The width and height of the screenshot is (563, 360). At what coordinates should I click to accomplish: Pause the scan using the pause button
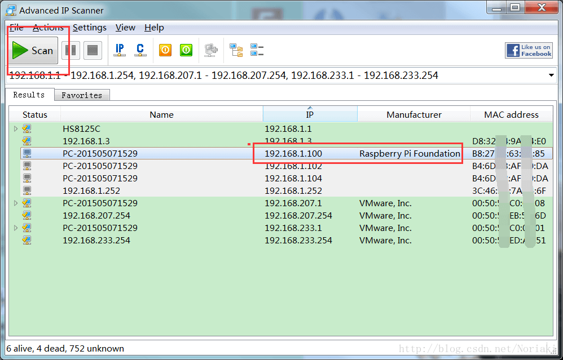pos(71,50)
